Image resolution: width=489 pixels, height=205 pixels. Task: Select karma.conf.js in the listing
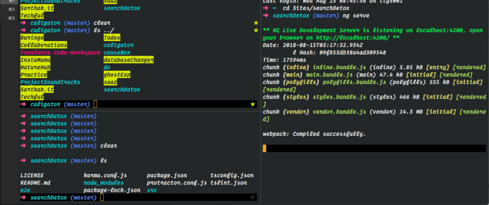[x=105, y=175]
